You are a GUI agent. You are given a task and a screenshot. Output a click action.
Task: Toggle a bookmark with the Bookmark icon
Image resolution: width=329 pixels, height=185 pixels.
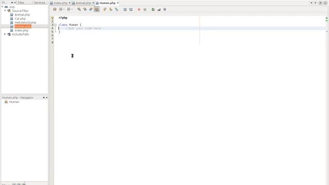tap(117, 9)
